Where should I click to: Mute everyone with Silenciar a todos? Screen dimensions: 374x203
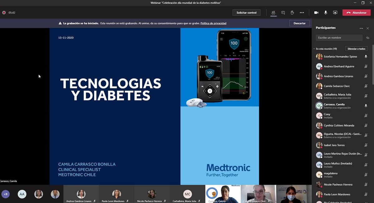[356, 49]
